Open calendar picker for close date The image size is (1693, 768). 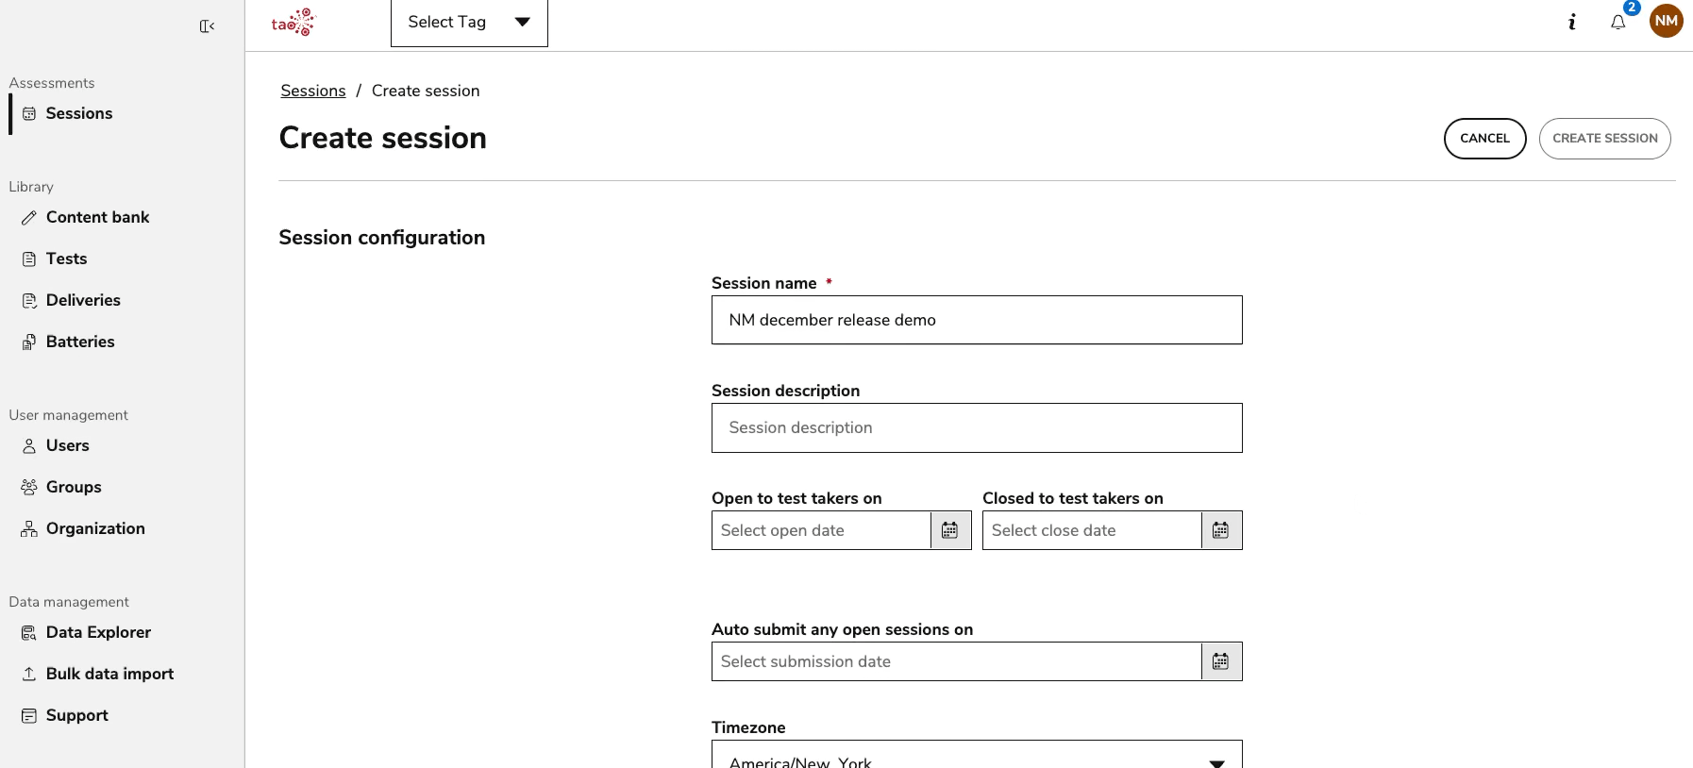1221,530
